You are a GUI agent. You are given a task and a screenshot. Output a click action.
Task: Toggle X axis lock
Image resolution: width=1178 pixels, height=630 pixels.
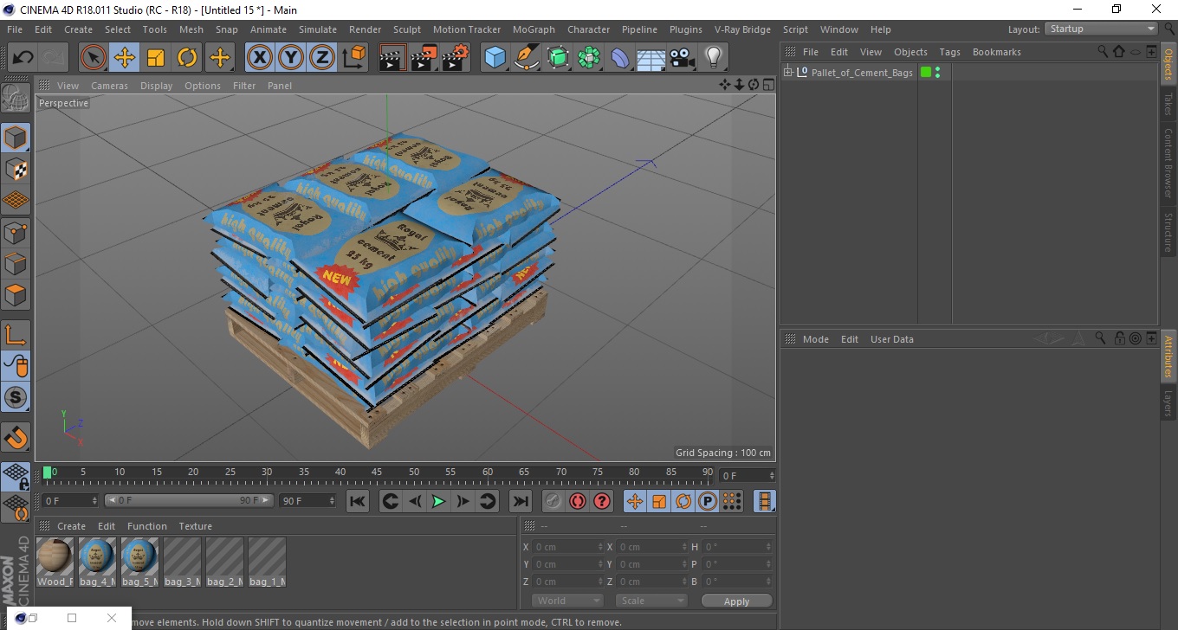[x=260, y=58]
